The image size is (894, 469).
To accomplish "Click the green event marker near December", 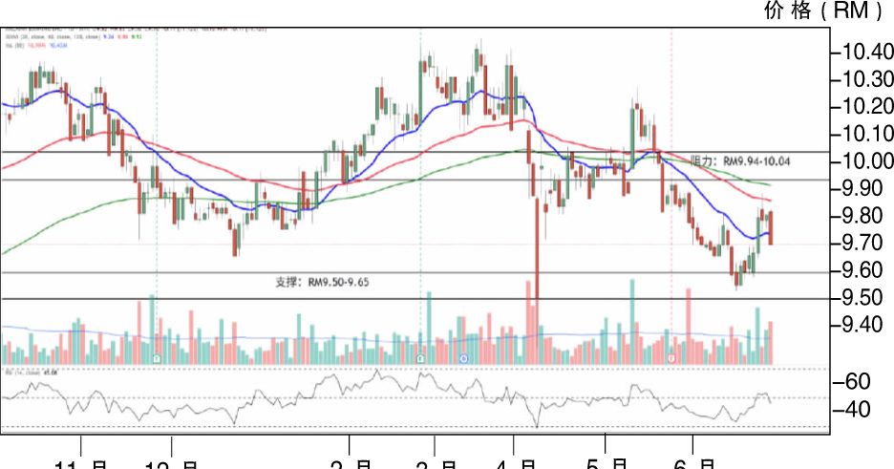I will [158, 358].
